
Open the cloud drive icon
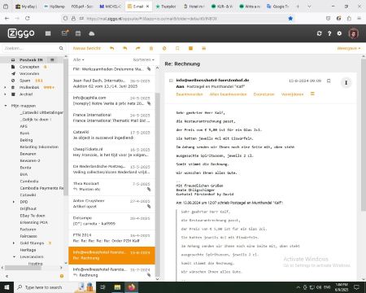click(x=92, y=33)
